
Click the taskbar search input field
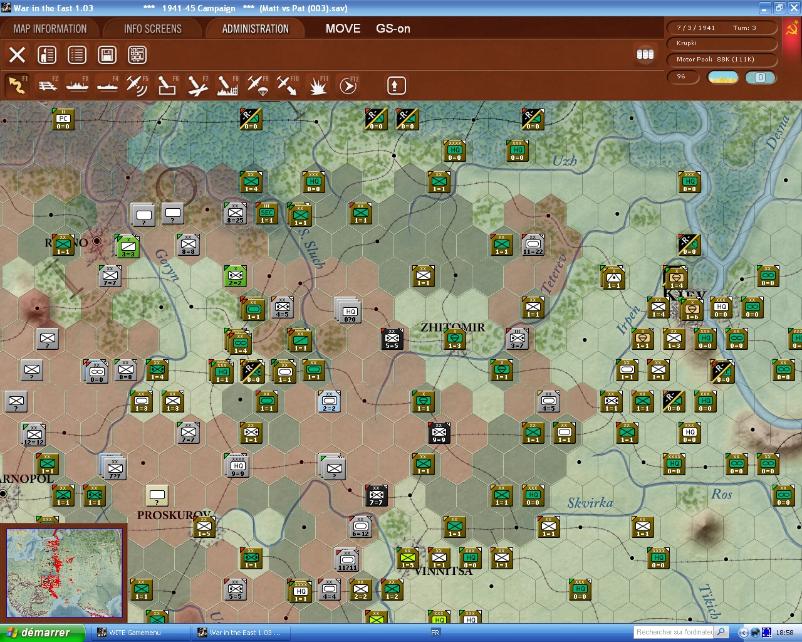click(674, 632)
